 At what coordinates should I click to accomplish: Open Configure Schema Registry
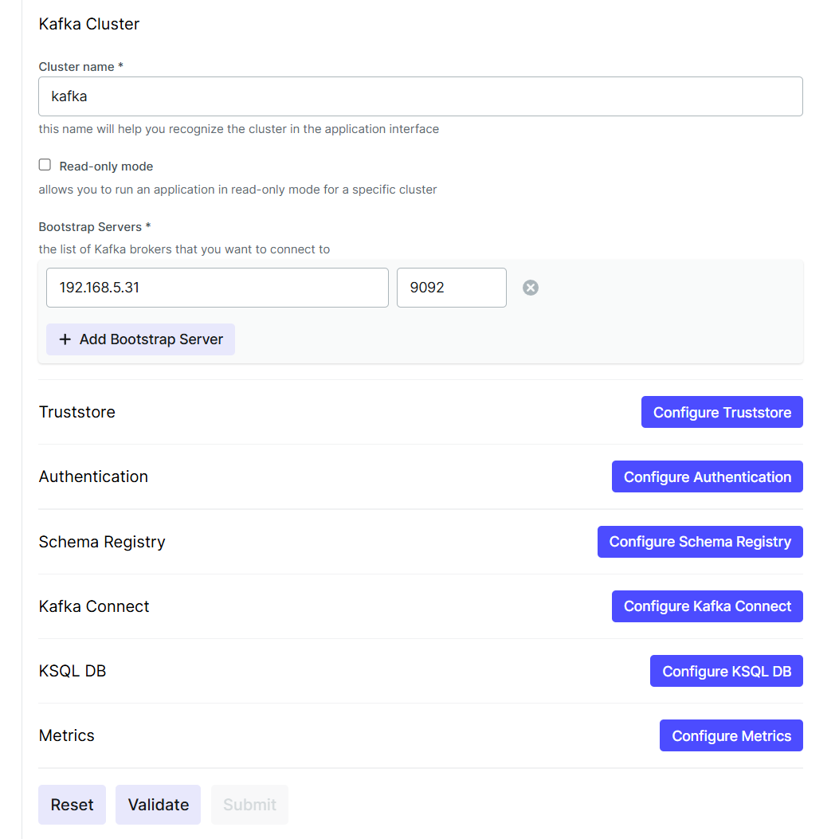pos(700,542)
